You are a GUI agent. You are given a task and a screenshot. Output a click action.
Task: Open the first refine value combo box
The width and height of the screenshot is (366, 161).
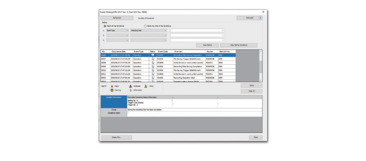pos(197,30)
